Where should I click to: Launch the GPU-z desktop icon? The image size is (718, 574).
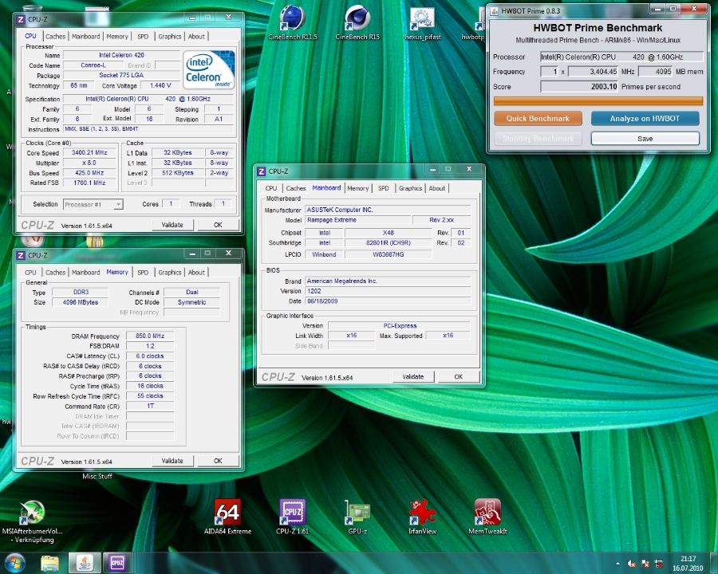(357, 517)
